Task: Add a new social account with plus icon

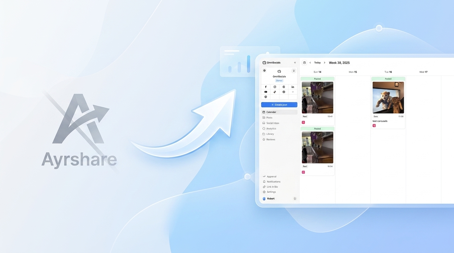Action: tap(293, 92)
